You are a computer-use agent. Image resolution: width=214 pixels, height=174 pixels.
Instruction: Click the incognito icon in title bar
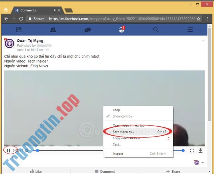pyautogui.click(x=6, y=10)
